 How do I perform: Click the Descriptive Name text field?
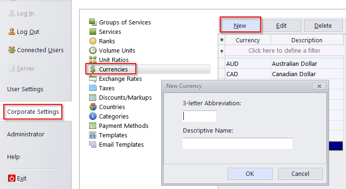(x=238, y=143)
